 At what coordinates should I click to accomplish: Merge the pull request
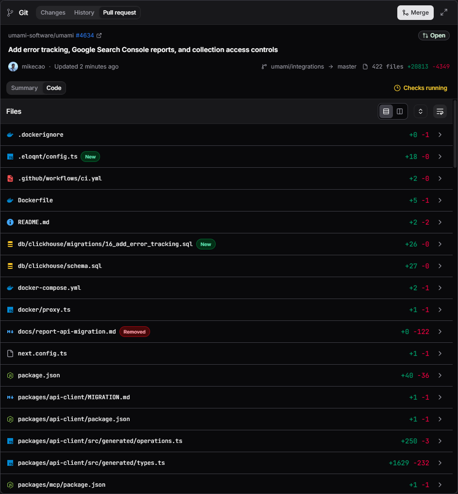[x=415, y=13]
